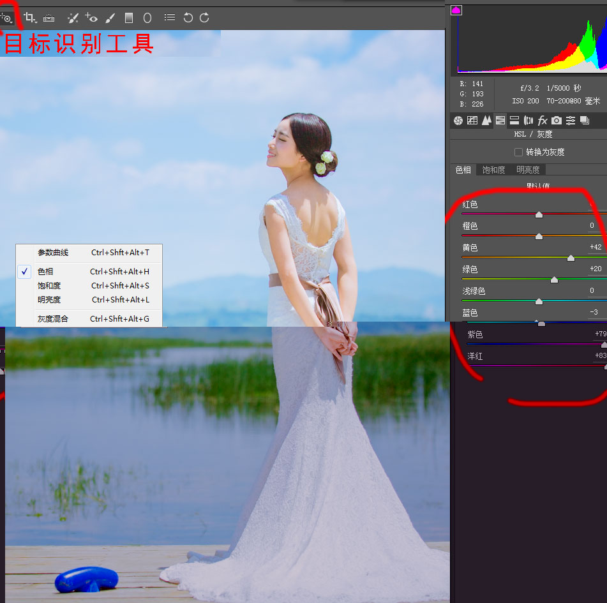Click the 洋红 slider label
The width and height of the screenshot is (607, 603).
click(475, 357)
